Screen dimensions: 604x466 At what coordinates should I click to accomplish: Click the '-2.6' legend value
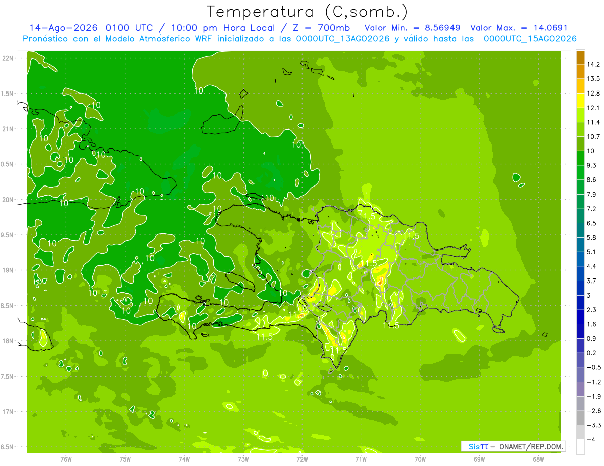tap(593, 411)
